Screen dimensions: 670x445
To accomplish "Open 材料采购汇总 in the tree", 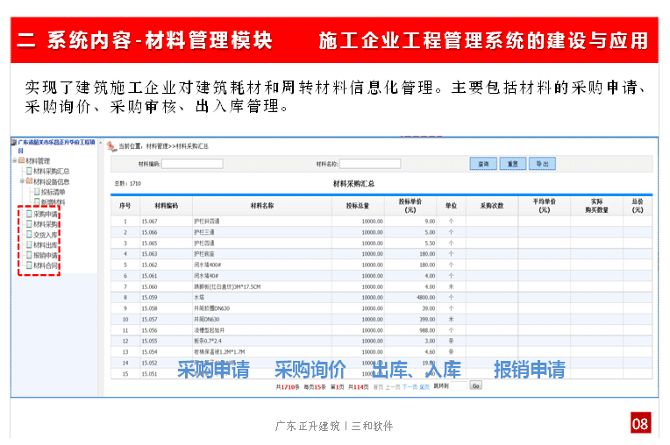I will coord(51,171).
